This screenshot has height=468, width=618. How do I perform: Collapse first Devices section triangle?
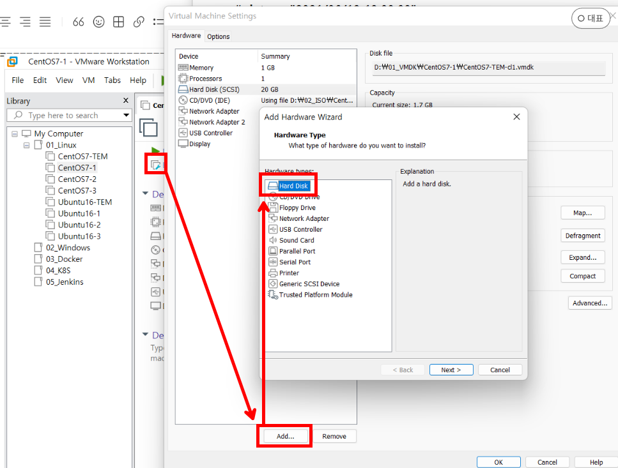[x=146, y=193]
